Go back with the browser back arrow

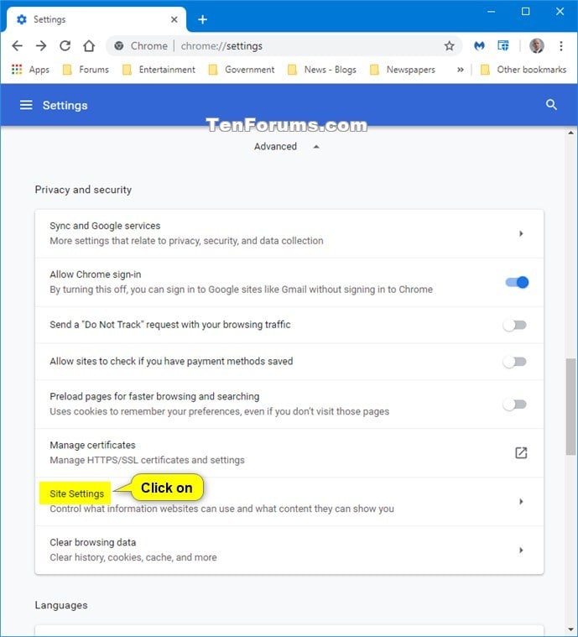tap(17, 46)
